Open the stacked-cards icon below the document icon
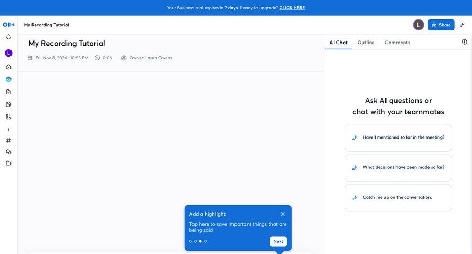The image size is (472, 254). 8,104
